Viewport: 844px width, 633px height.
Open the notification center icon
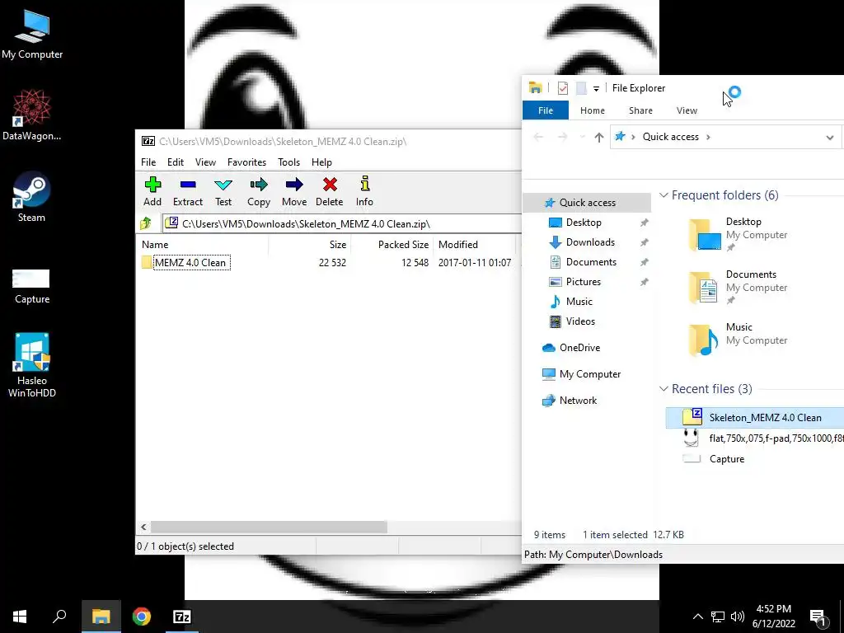coord(818,617)
